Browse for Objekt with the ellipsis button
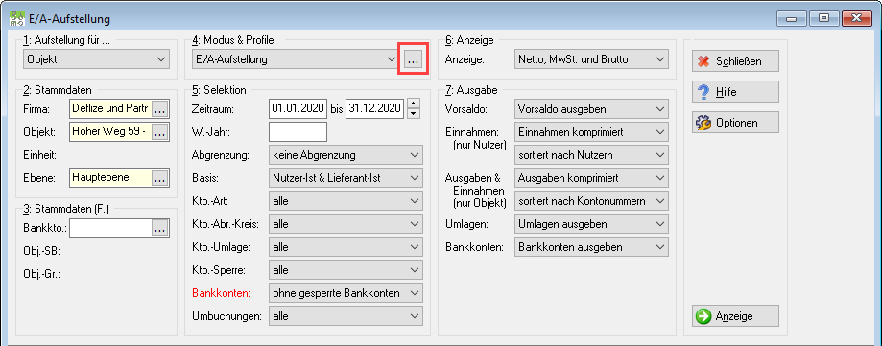882x346 pixels. click(160, 132)
